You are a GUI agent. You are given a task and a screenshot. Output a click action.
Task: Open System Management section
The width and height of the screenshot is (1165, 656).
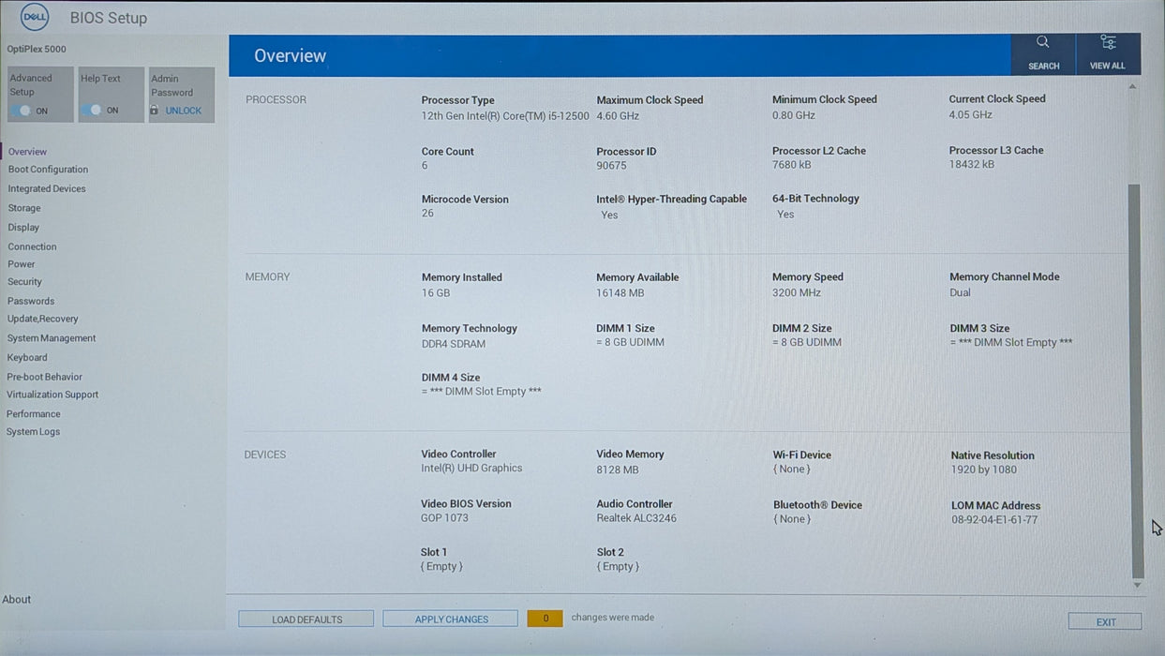[52, 338]
